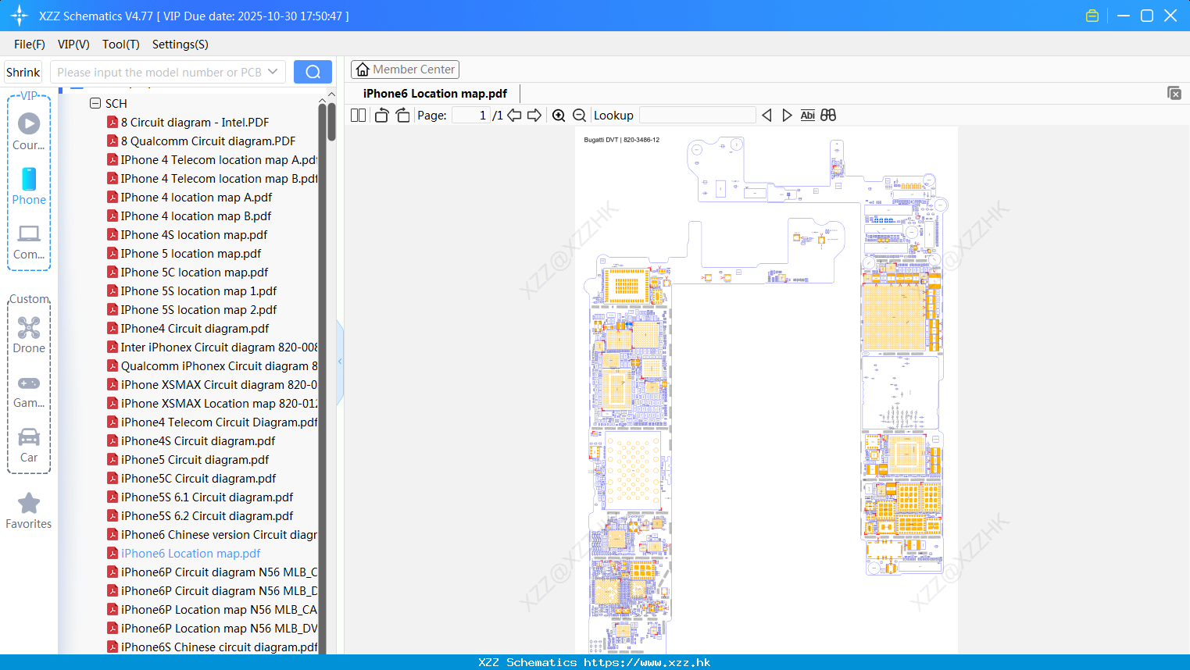1190x670 pixels.
Task: Click the binoculars search icon
Action: point(828,115)
